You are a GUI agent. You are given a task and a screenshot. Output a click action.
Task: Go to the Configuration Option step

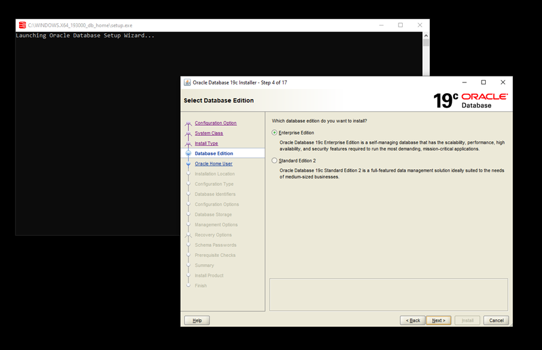pyautogui.click(x=215, y=123)
